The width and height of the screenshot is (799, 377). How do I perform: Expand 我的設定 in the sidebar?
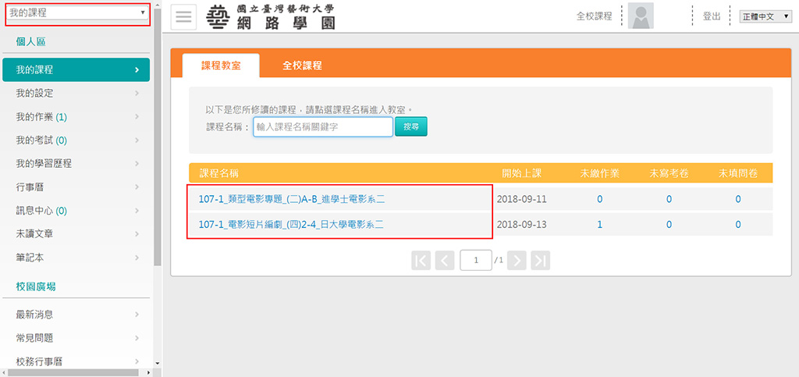(x=76, y=94)
